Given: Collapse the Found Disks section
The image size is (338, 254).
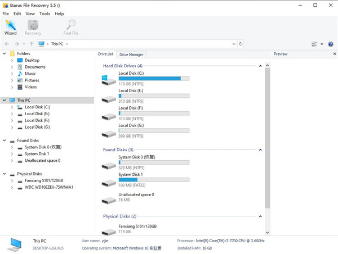Looking at the screenshot, I should 260,150.
